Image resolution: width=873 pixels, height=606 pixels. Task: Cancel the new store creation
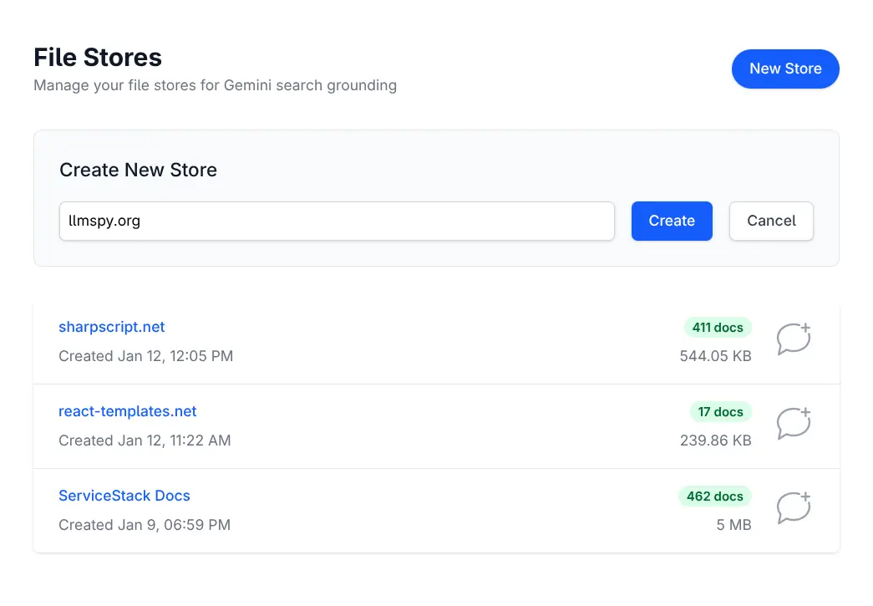coord(770,221)
